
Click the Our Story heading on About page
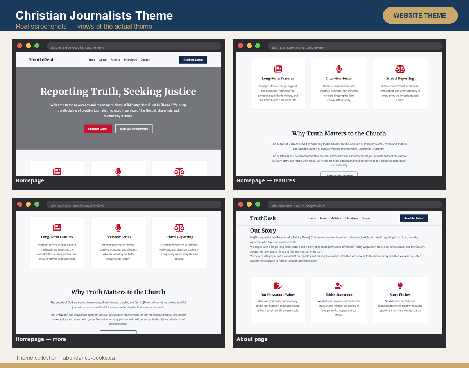[263, 231]
